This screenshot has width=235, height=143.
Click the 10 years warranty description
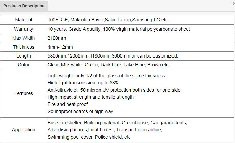click(x=119, y=29)
